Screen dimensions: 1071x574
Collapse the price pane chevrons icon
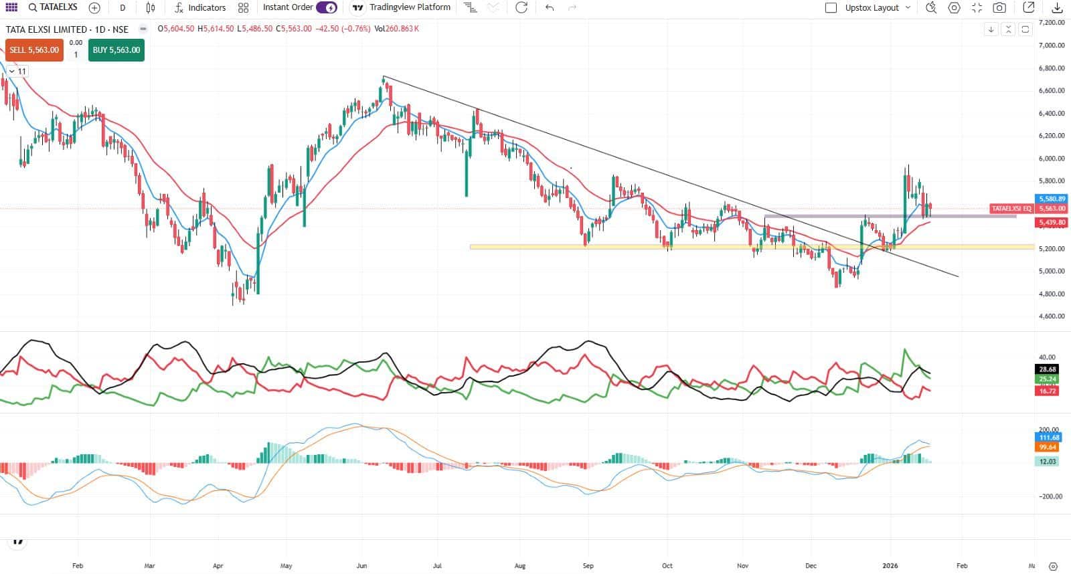1007,29
